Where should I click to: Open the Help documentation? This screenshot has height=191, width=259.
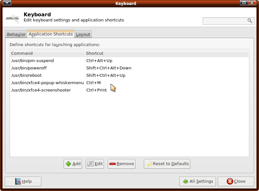pos(23,181)
